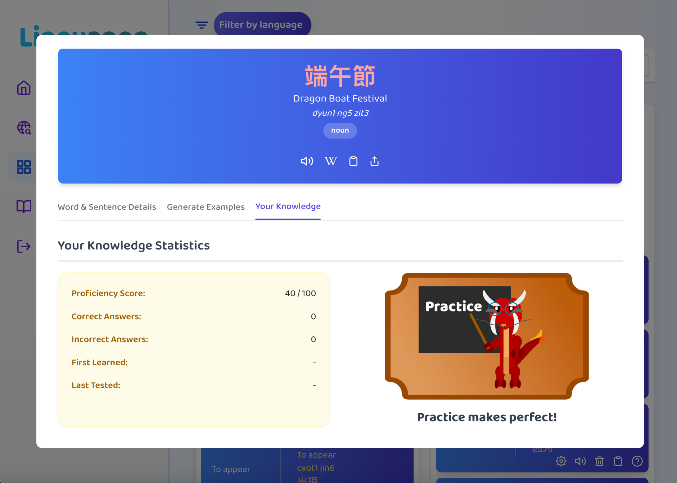The width and height of the screenshot is (677, 483).
Task: Open the dictionary book icon in the sidebar
Action: (23, 207)
